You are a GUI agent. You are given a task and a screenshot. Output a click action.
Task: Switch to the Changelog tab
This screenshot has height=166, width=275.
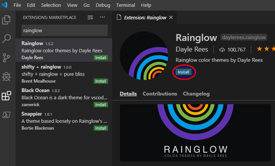(196, 94)
